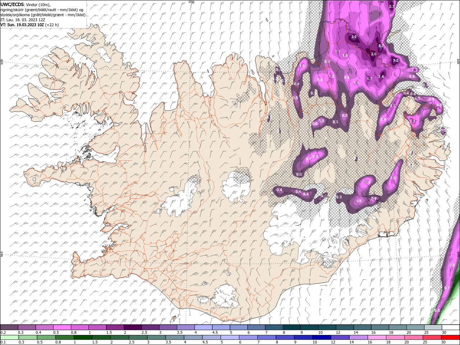Pick the pale green first swatch of lower legend

pyautogui.click(x=9, y=337)
